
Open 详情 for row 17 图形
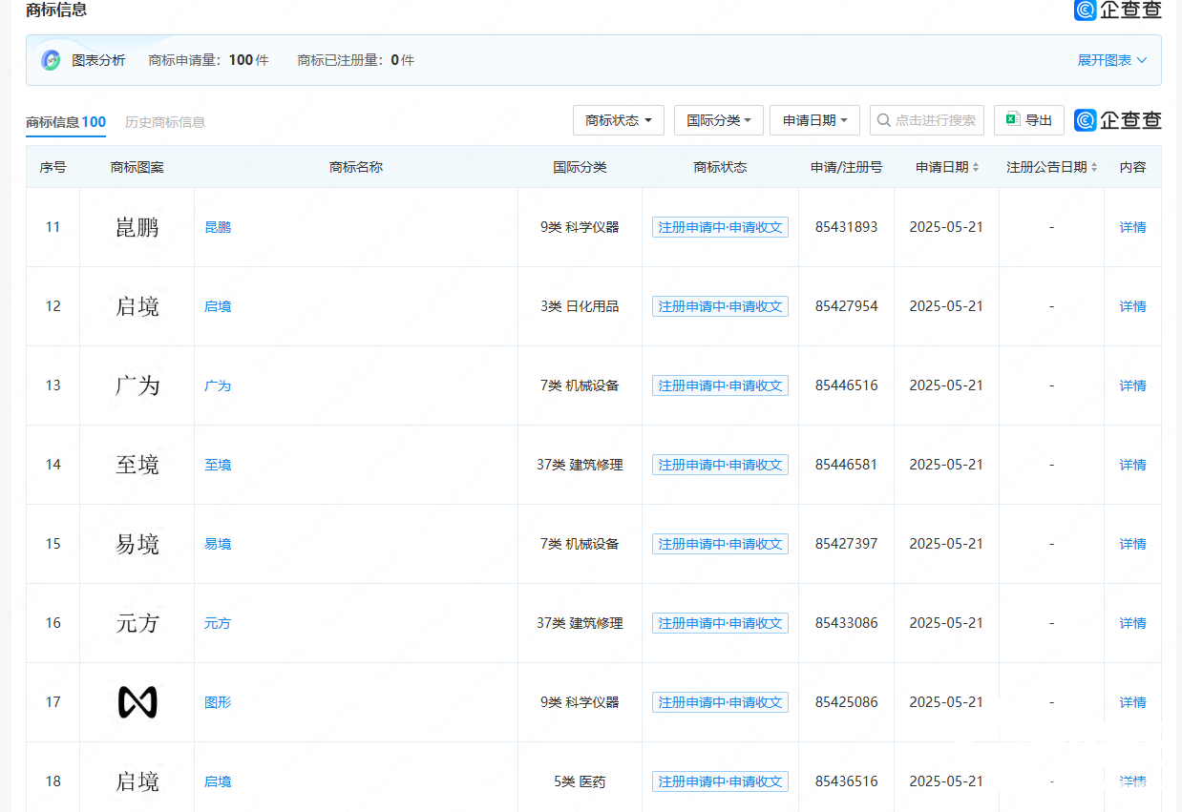1132,702
